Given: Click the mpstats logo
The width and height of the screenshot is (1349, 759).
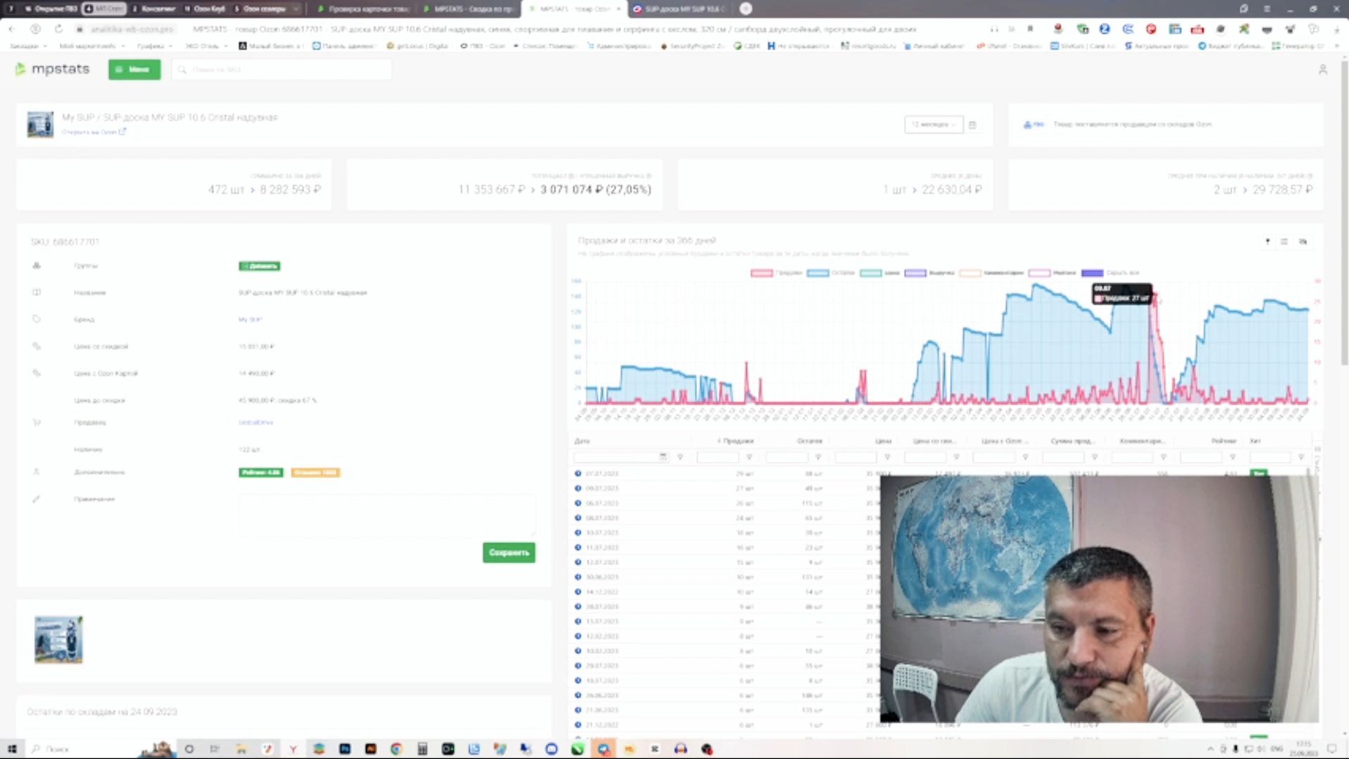Looking at the screenshot, I should pos(53,69).
